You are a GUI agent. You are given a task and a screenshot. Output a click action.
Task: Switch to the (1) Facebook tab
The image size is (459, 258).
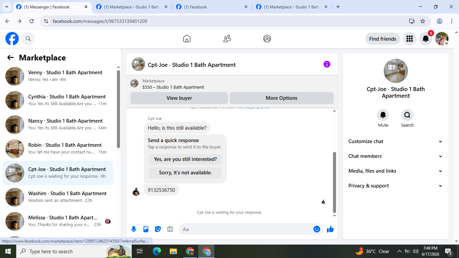(212, 7)
